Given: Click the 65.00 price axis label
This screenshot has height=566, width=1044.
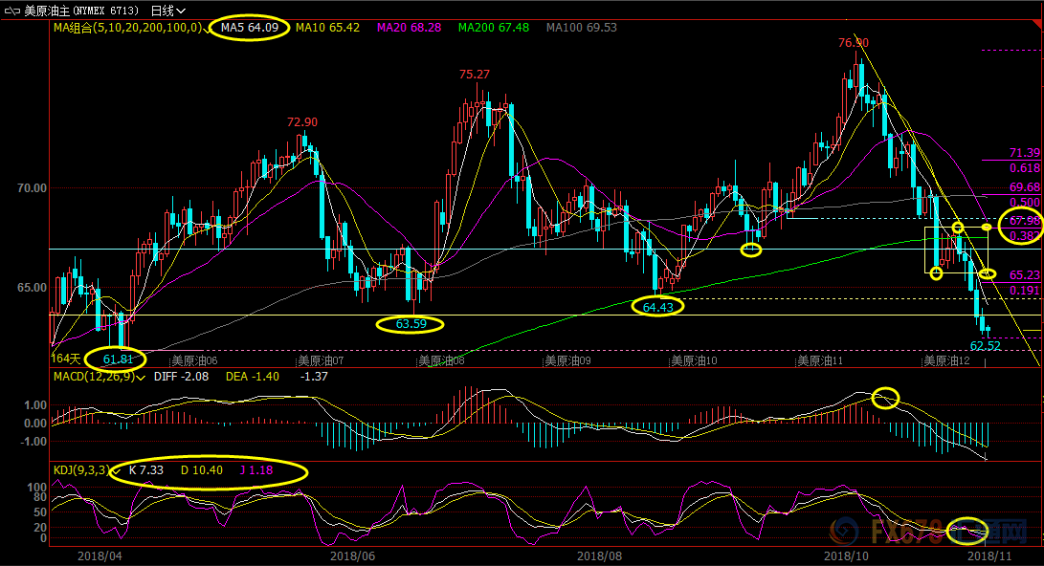Looking at the screenshot, I should (x=32, y=288).
